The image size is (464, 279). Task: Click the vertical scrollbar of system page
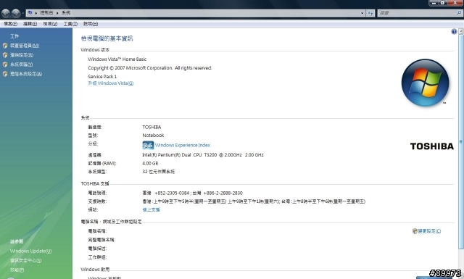pyautogui.click(x=461, y=141)
